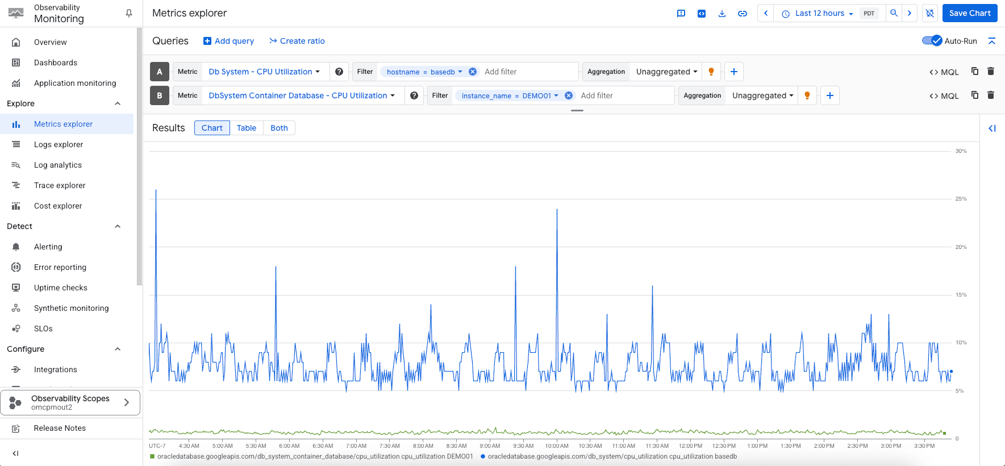Open Overview in the sidebar
This screenshot has width=1005, height=466.
click(x=51, y=42)
